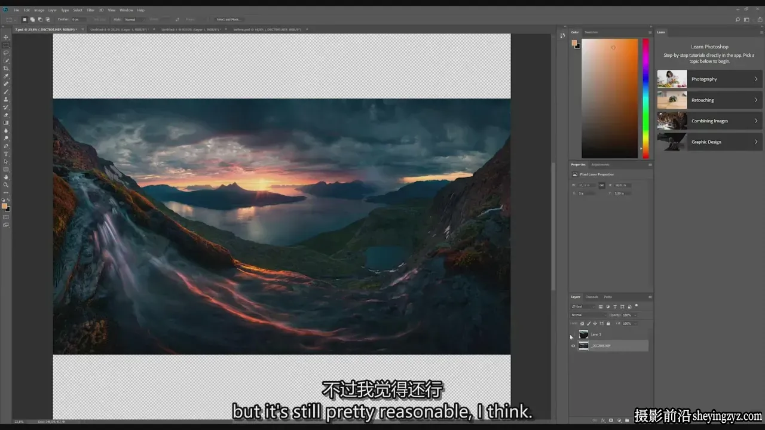Toggle lock all padlock icon
This screenshot has width=765, height=430.
[608, 324]
